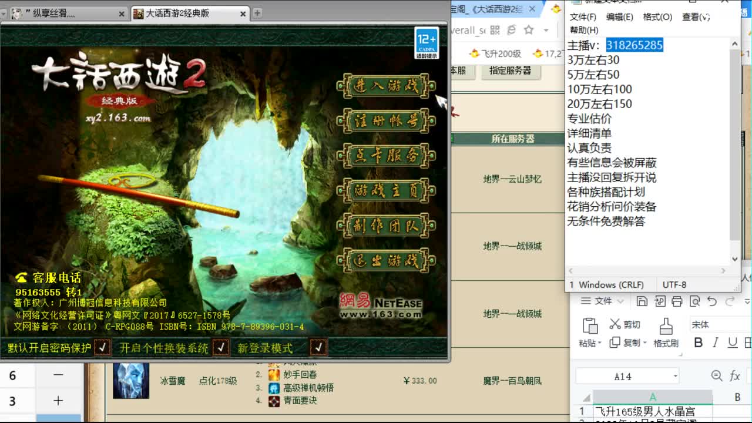The width and height of the screenshot is (752, 423).
Task: Click Notepad horizontal scrollbar right arrow
Action: 723,271
